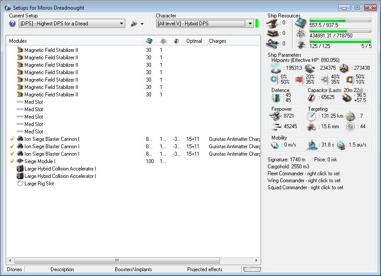Click the Stats button
Screen dimensions: 381x276
click(x=252, y=269)
